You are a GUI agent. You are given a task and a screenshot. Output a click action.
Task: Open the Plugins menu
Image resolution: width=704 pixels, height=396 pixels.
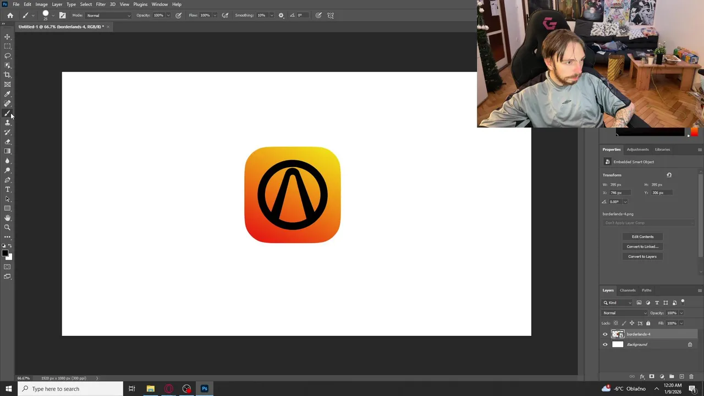click(x=140, y=4)
